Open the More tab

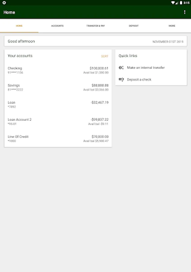pyautogui.click(x=172, y=26)
